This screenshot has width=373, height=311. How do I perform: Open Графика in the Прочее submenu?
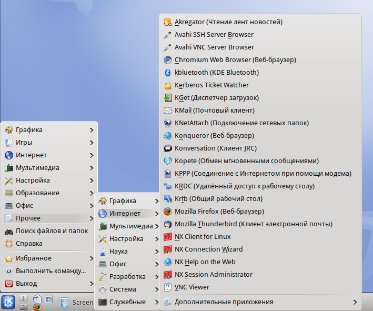pyautogui.click(x=128, y=201)
